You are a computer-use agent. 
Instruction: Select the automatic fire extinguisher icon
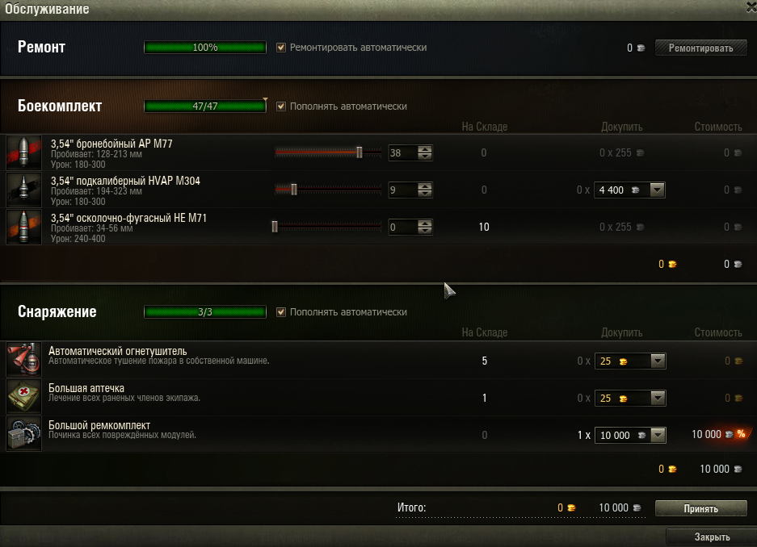23,360
